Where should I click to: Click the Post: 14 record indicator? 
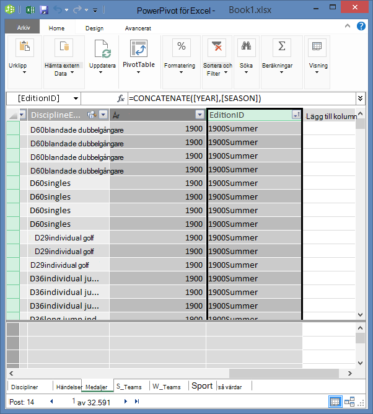[x=22, y=402]
